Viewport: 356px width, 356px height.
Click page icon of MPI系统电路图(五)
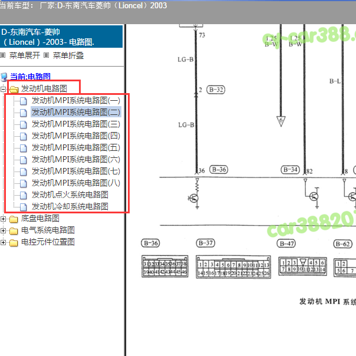(23, 149)
